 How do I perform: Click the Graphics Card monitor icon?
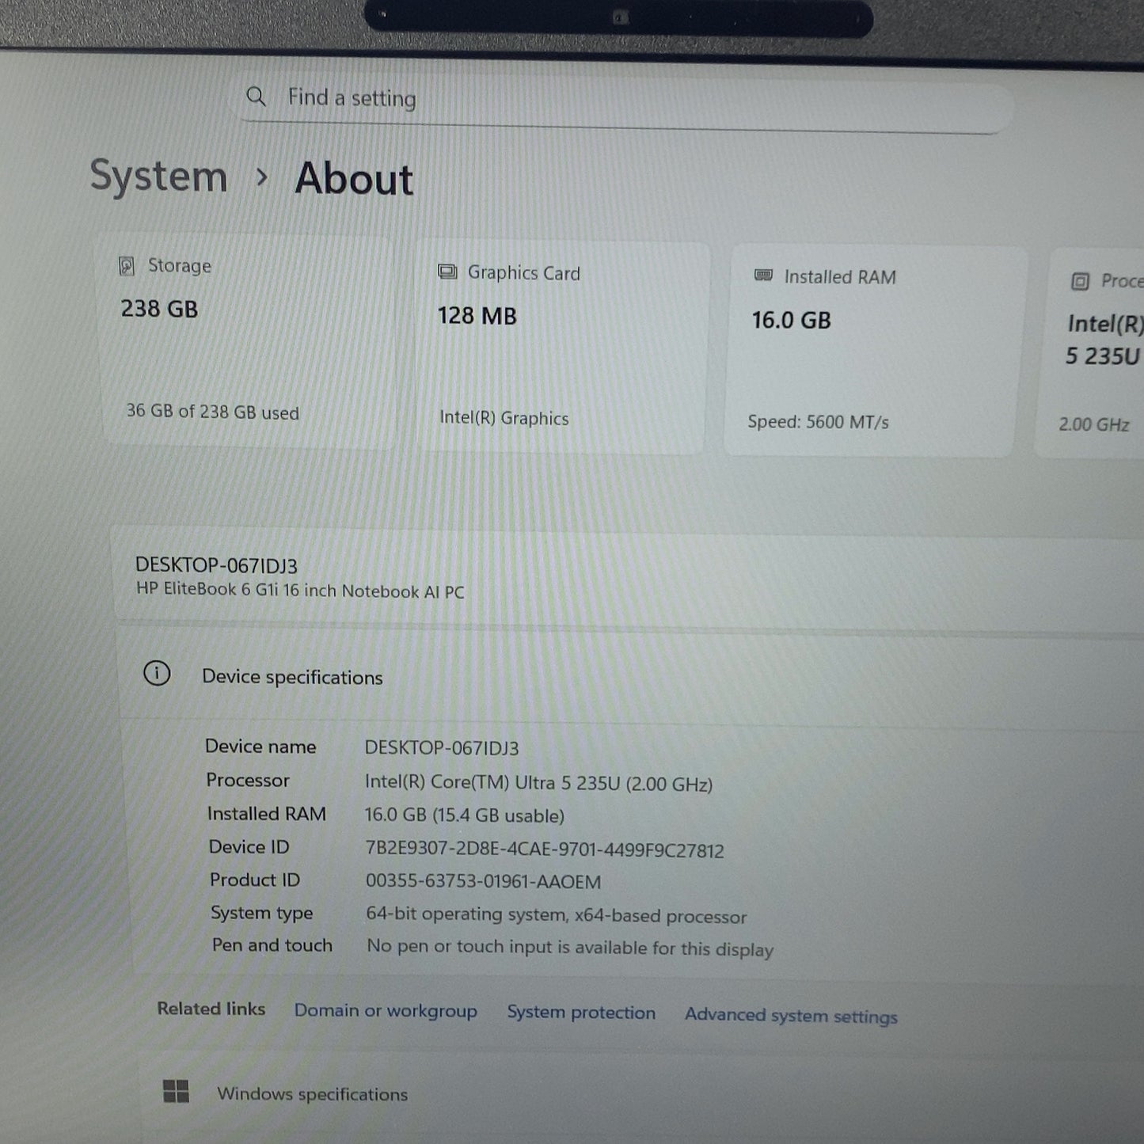click(x=447, y=272)
